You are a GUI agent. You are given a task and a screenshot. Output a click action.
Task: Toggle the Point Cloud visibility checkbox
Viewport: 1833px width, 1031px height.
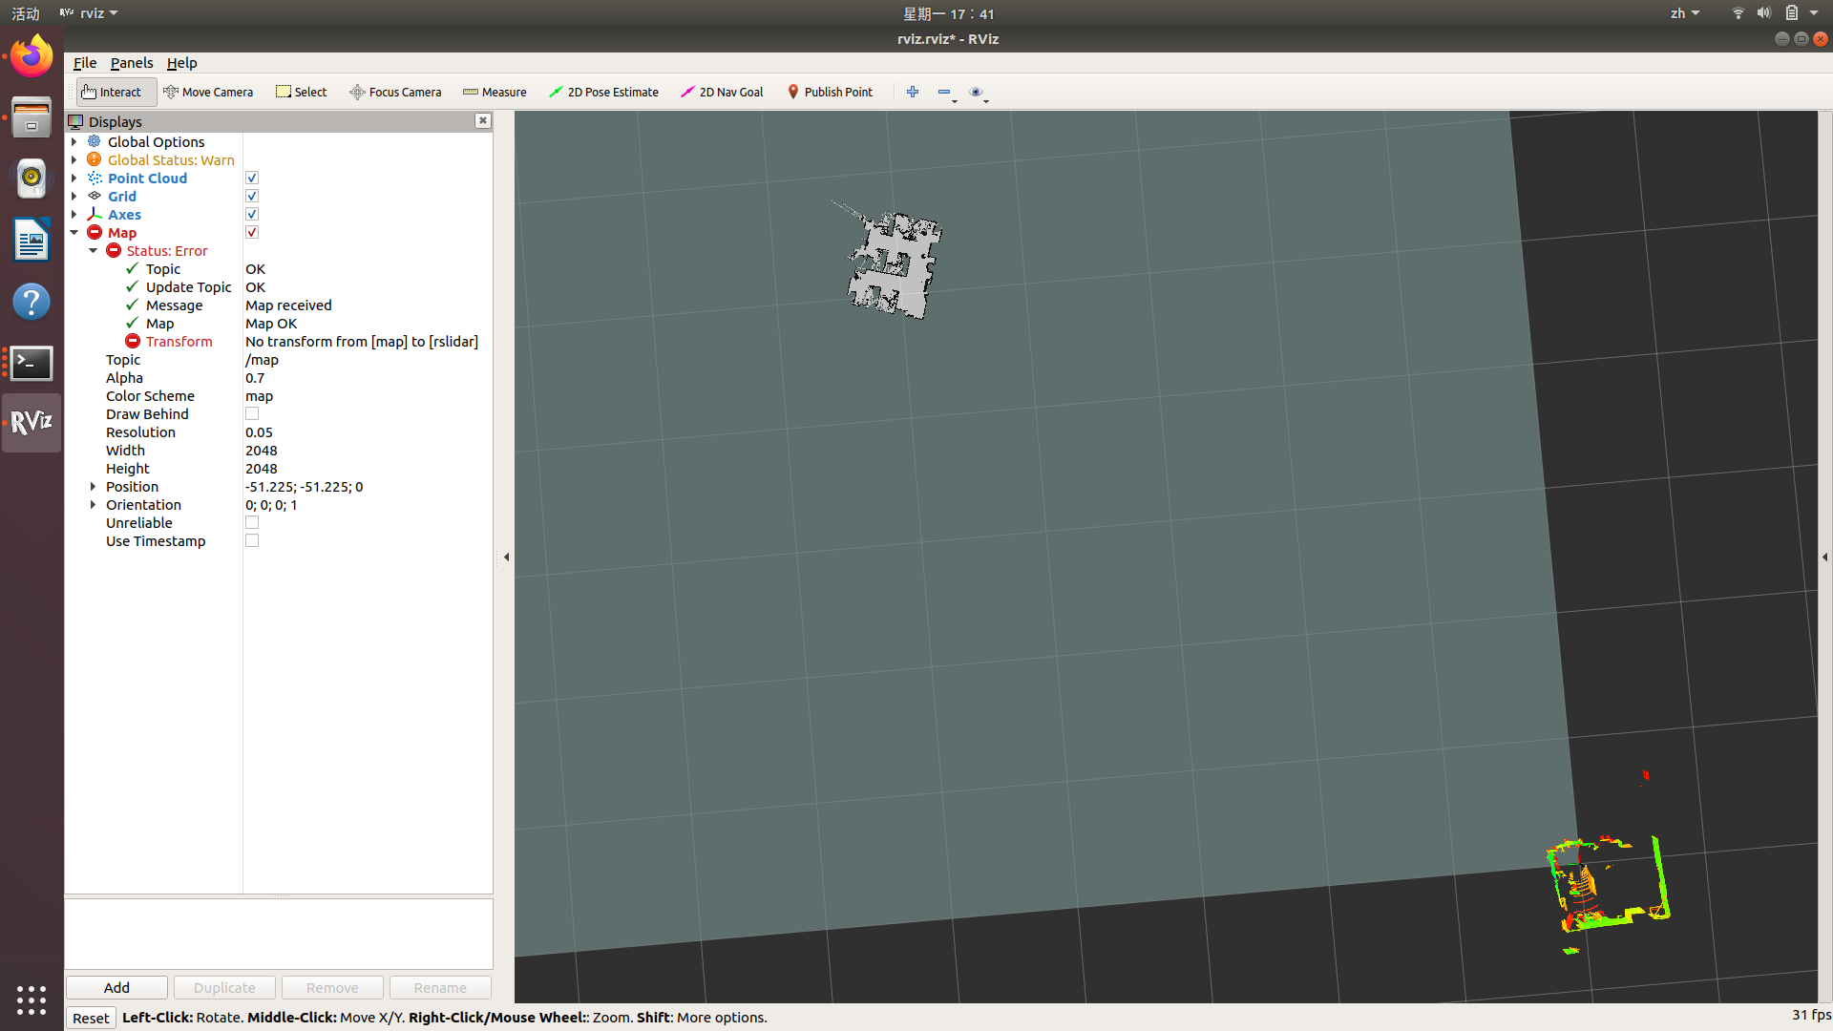click(x=252, y=178)
